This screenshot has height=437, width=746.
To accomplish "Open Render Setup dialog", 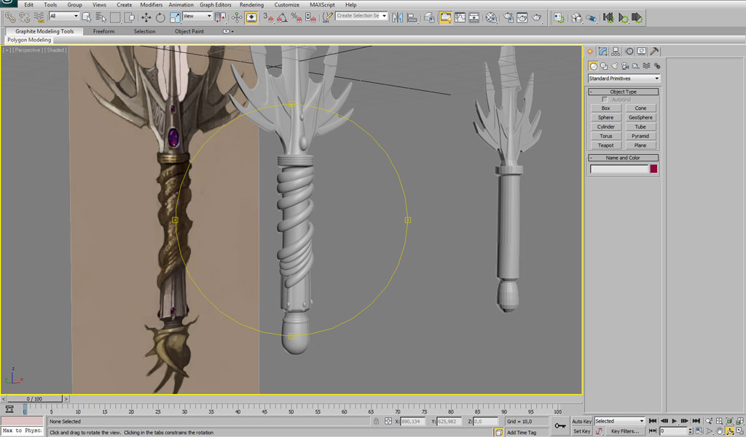I will tap(508, 17).
